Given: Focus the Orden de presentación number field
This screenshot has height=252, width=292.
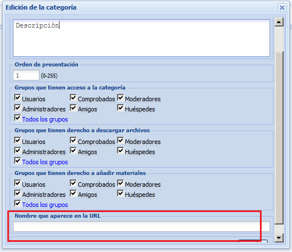Looking at the screenshot, I should click(26, 75).
